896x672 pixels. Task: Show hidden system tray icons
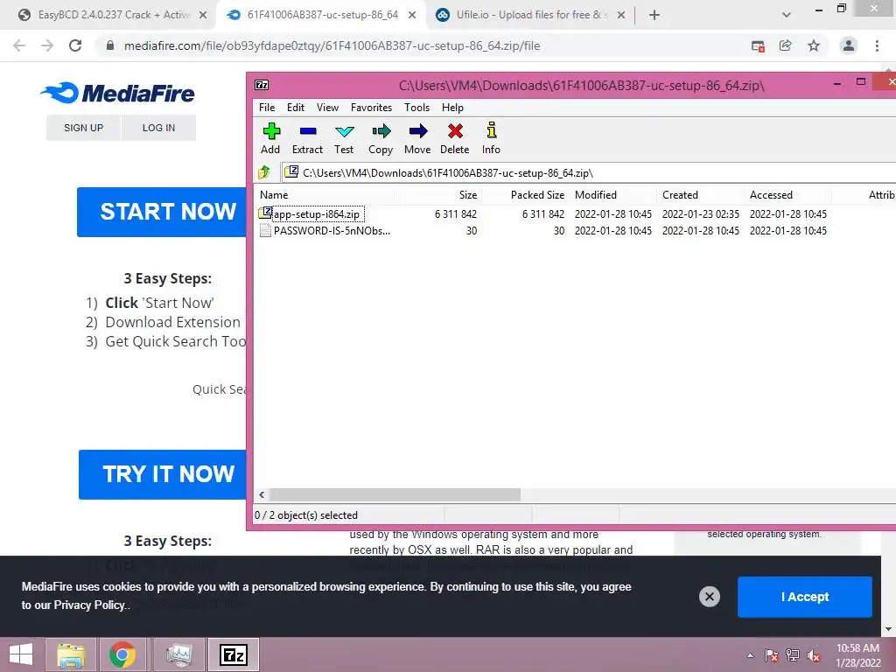[x=750, y=655]
